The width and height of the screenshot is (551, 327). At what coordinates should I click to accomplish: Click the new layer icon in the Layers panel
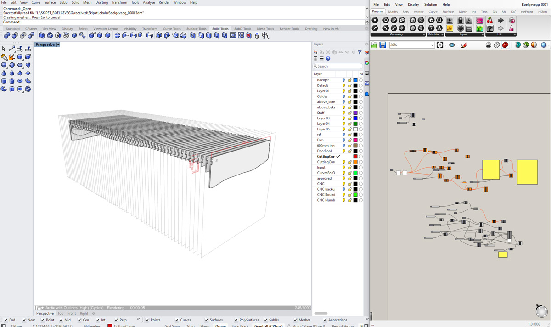(x=315, y=52)
